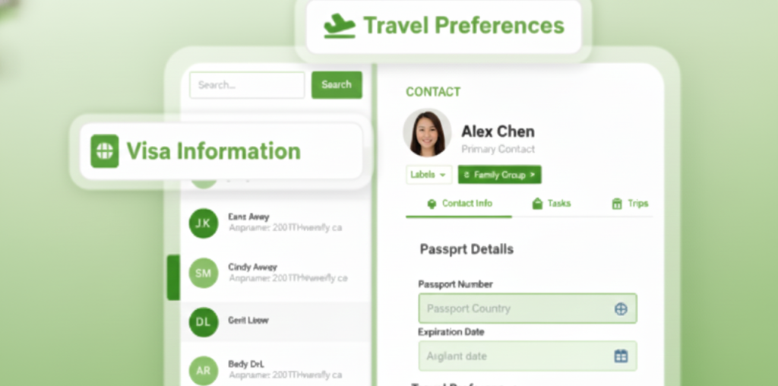The height and width of the screenshot is (386, 778).
Task: Click the globe icon in Passport Country field
Action: [621, 309]
